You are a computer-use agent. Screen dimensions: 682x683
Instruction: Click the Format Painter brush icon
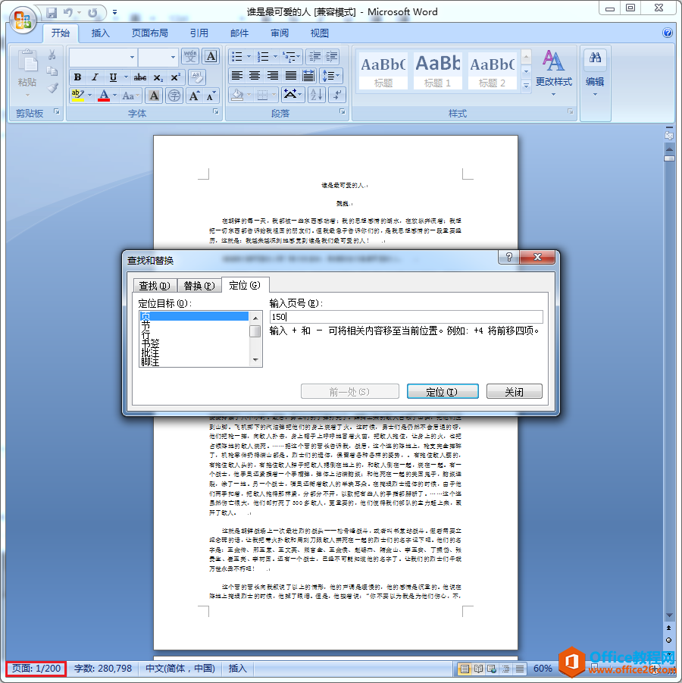53,88
